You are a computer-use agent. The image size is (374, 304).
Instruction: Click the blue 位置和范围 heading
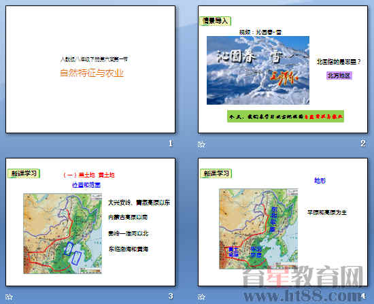click(86, 185)
